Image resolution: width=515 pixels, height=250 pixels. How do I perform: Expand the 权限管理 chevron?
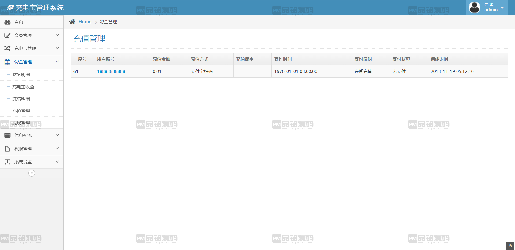click(x=57, y=148)
